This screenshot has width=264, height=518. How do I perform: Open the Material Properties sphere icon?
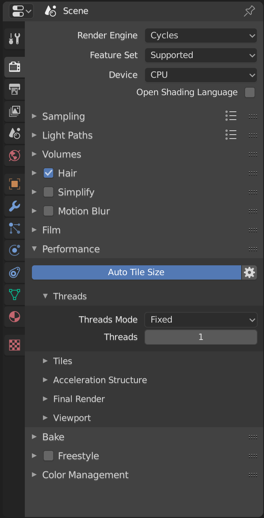click(14, 316)
